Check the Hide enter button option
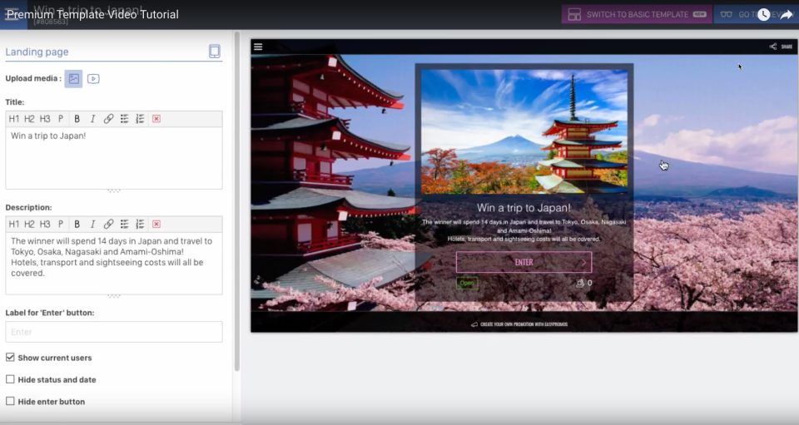The height and width of the screenshot is (425, 799). 10,402
